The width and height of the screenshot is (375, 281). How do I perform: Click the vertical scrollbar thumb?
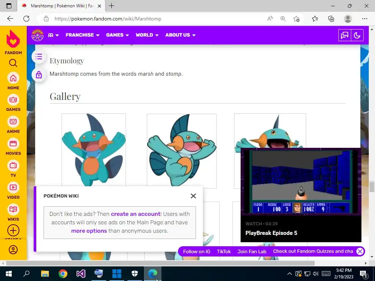pos(372,187)
